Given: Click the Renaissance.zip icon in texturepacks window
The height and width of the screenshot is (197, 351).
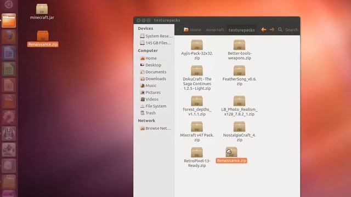Looking at the screenshot, I should [x=231, y=152].
